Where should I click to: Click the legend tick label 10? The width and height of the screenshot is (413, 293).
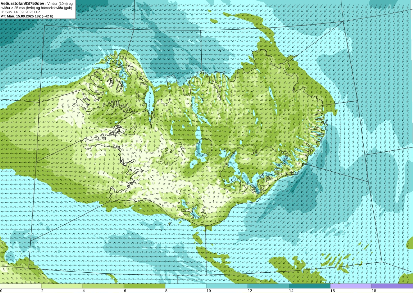coord(208,291)
